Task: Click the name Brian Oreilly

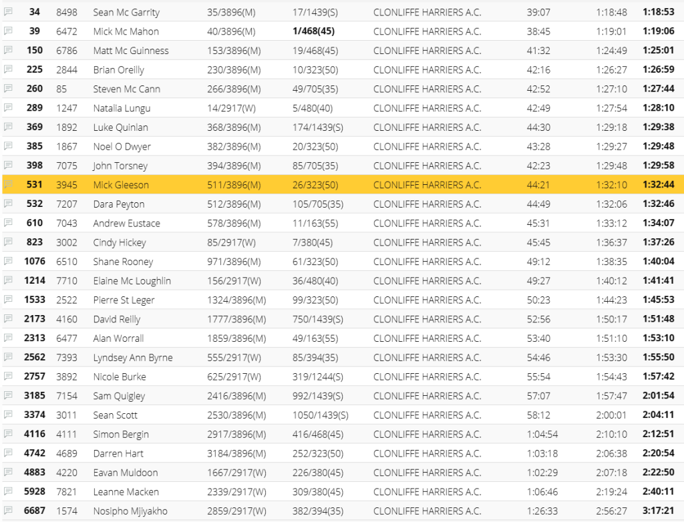Action: coord(118,70)
